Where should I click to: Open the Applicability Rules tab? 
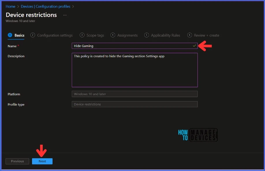pyautogui.click(x=162, y=35)
